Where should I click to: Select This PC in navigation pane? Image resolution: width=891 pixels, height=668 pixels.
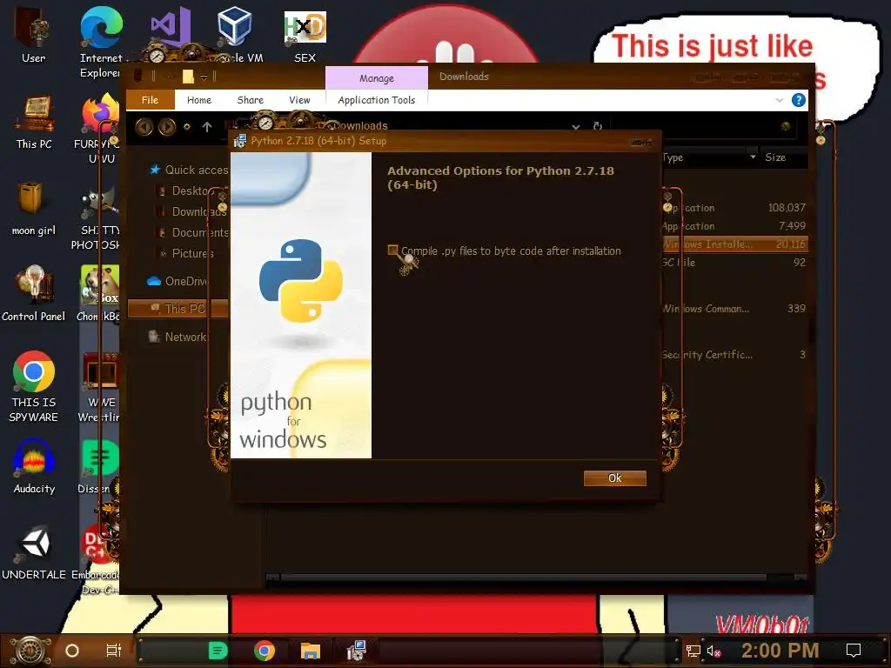(178, 309)
